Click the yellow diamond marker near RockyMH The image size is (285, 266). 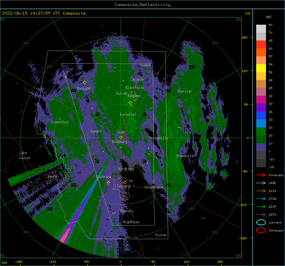[x=85, y=83]
